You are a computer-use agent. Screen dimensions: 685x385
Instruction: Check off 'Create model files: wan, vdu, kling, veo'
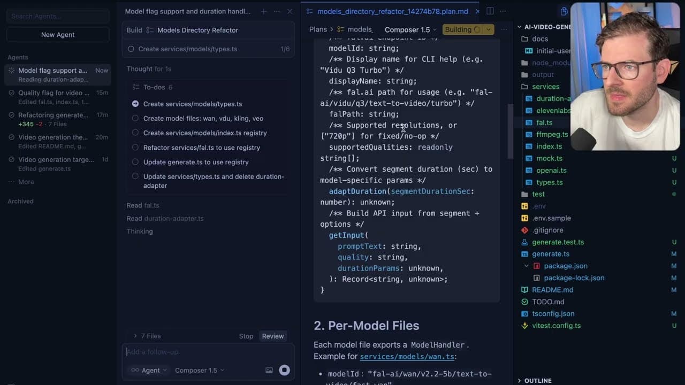[x=135, y=118]
